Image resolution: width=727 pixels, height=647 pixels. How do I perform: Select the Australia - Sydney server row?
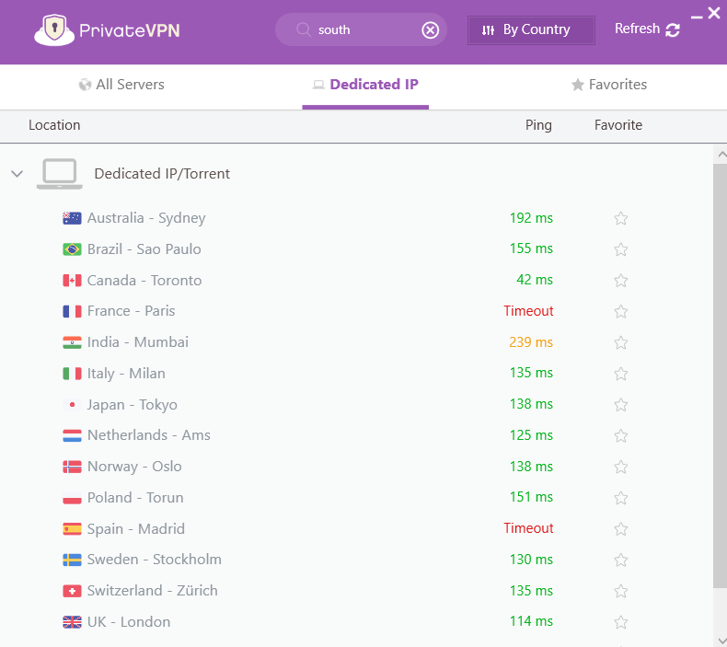(x=356, y=218)
